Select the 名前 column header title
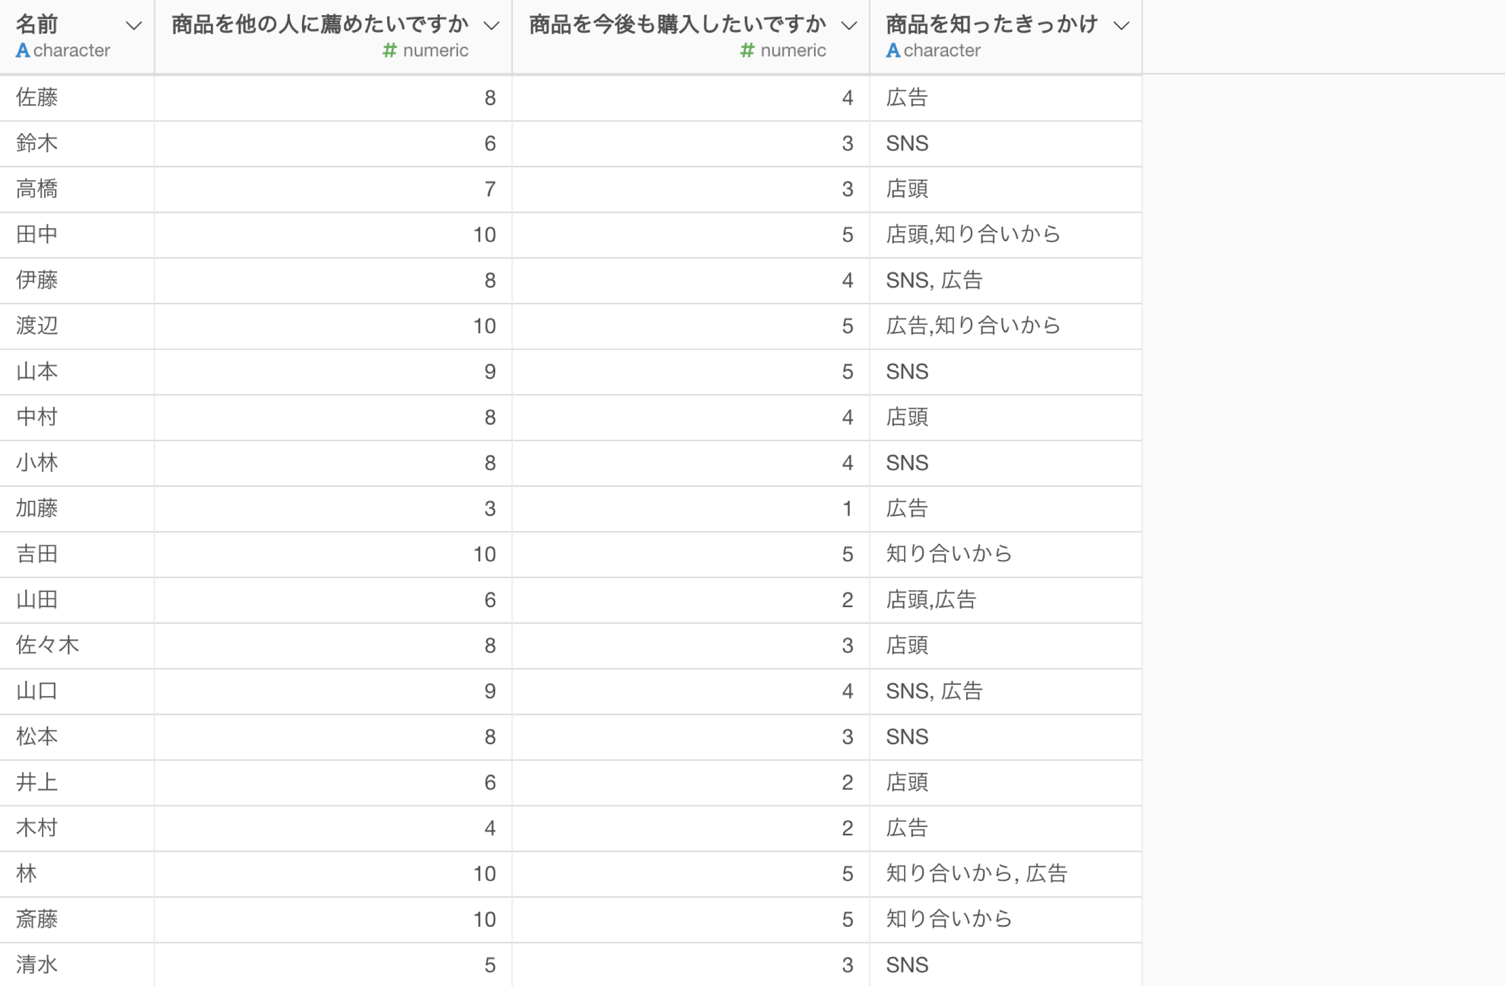 coord(37,24)
